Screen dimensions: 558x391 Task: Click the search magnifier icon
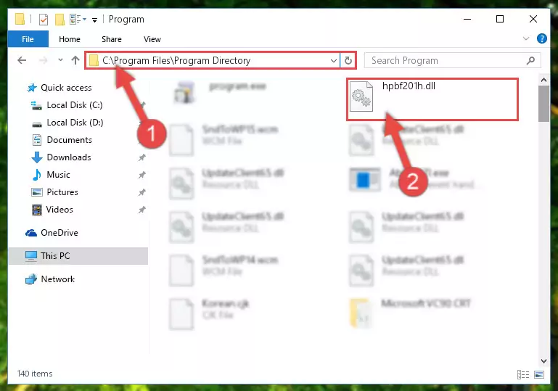click(530, 60)
